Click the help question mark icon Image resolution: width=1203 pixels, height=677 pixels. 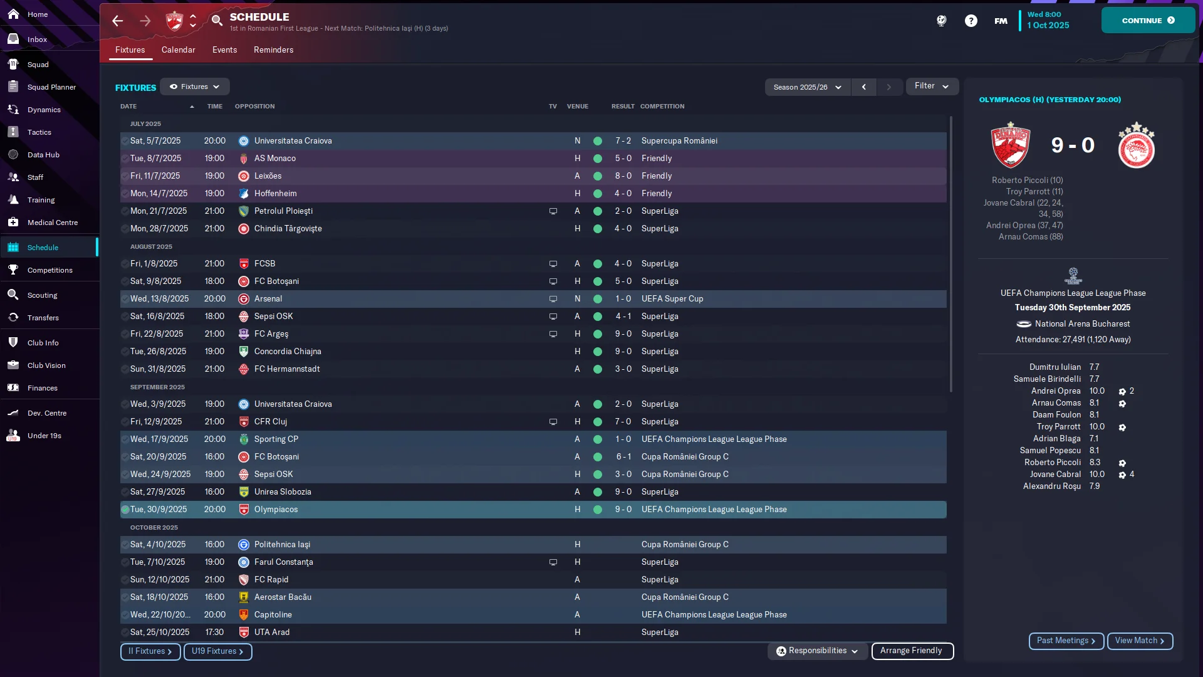pos(971,21)
